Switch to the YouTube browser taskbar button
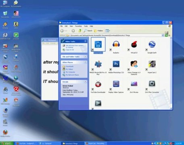The height and width of the screenshot is (145, 184). 26,143
